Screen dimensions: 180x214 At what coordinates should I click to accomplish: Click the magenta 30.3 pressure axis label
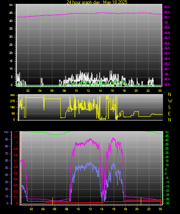tap(167, 7)
